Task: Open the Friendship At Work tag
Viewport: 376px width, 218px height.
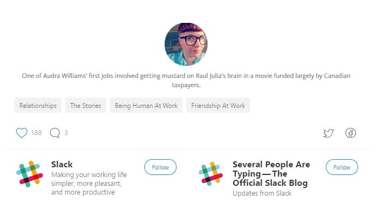Action: (218, 105)
